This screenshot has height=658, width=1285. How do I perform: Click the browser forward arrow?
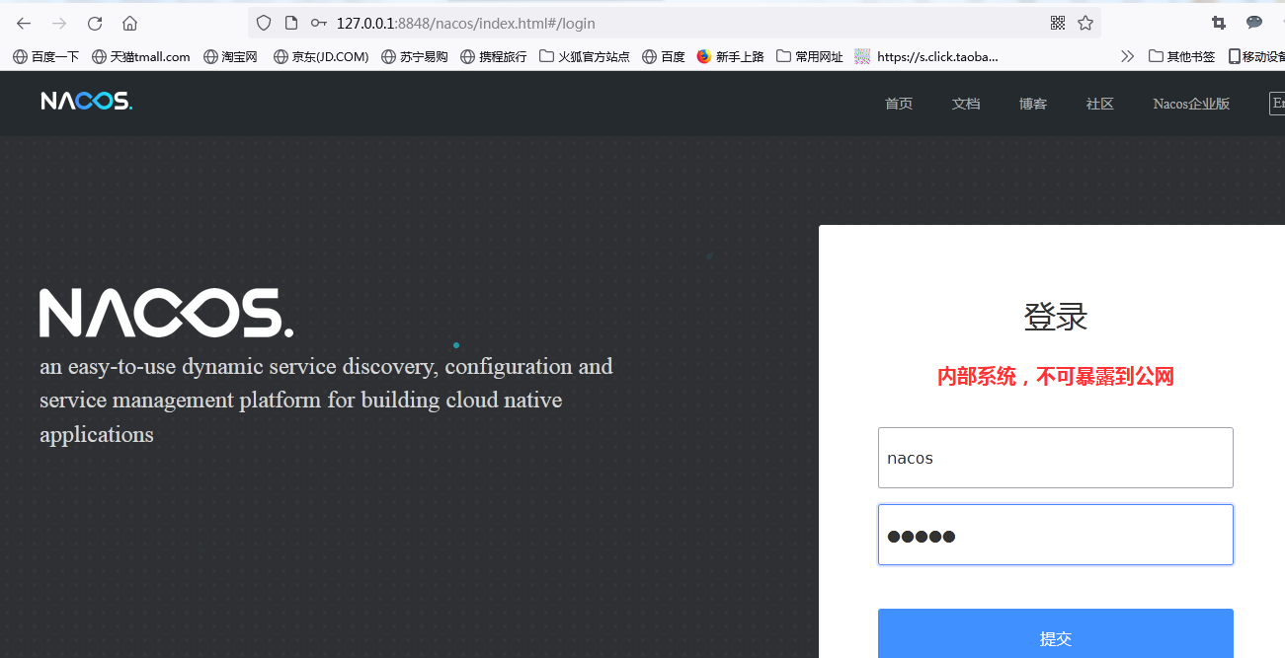(59, 23)
